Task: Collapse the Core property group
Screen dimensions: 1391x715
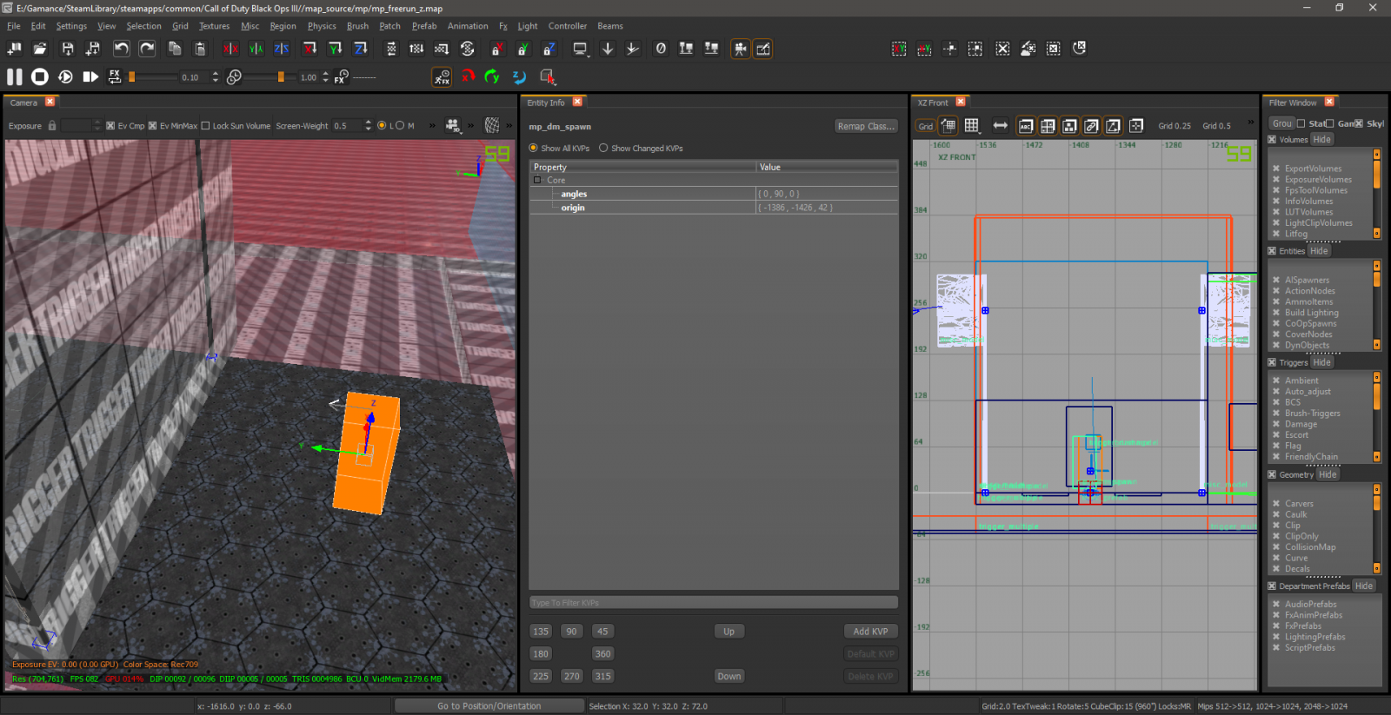Action: coord(537,181)
